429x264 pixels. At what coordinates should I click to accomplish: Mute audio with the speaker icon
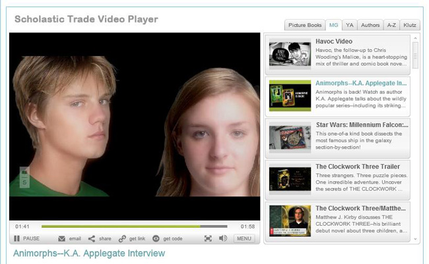223,238
